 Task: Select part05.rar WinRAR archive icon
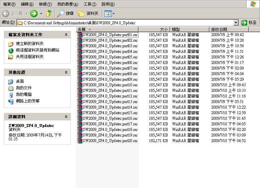point(80,57)
